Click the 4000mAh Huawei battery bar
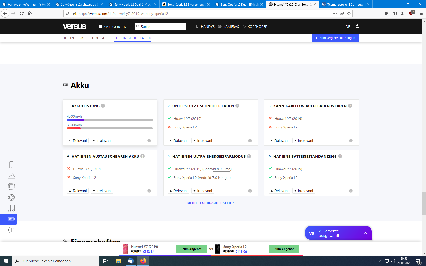This screenshot has height=266, width=426. (x=110, y=120)
